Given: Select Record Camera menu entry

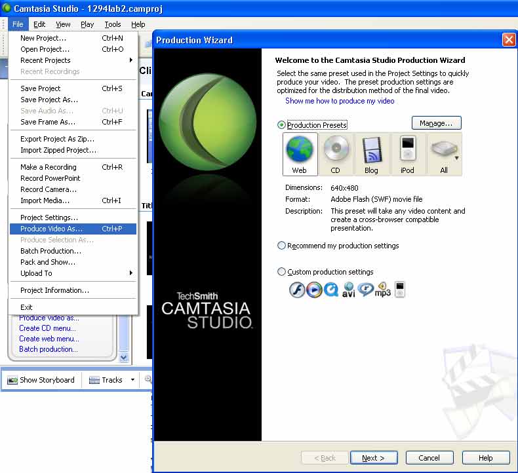Looking at the screenshot, I should 73,189.
